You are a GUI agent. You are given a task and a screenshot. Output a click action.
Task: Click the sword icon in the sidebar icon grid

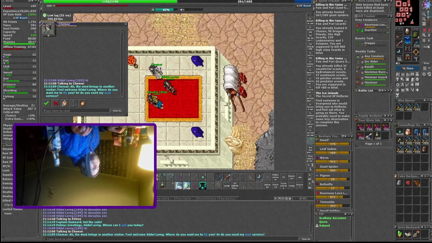412,90
